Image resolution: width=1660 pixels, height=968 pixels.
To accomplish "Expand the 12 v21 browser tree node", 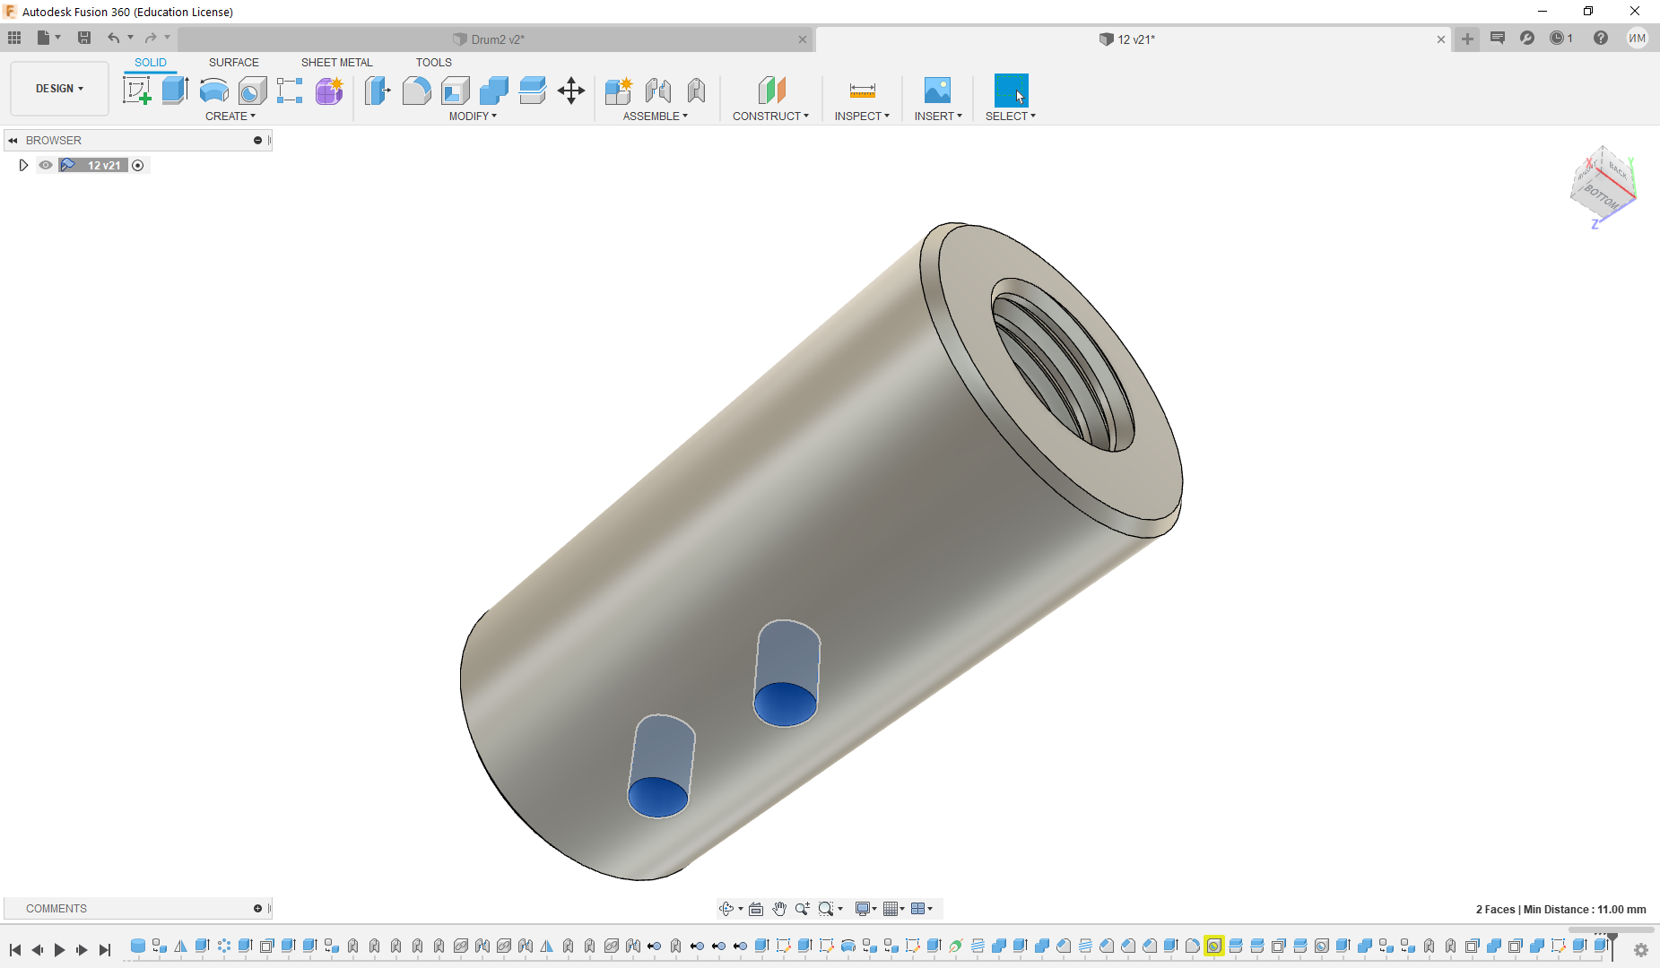I will [23, 165].
